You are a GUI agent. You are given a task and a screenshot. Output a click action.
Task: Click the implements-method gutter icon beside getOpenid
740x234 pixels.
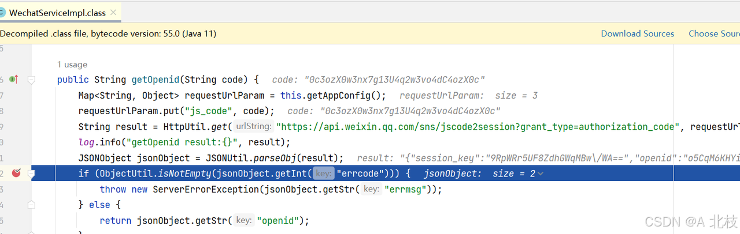click(x=14, y=80)
